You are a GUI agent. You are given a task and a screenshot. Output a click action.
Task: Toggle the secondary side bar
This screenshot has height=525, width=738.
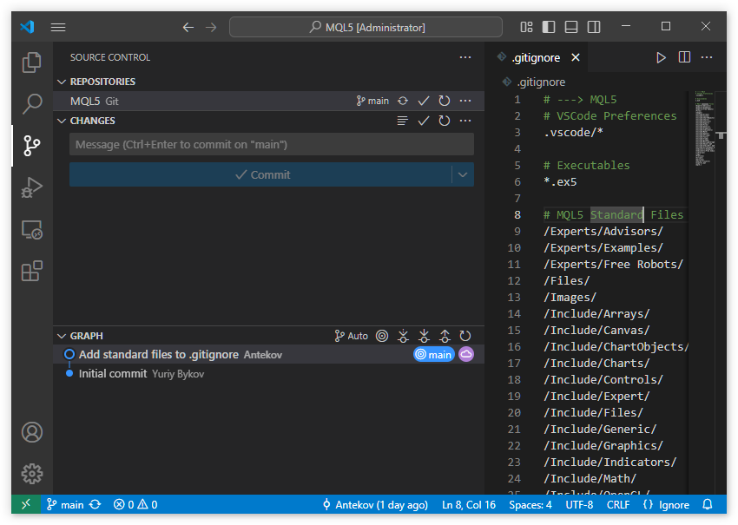pyautogui.click(x=594, y=27)
